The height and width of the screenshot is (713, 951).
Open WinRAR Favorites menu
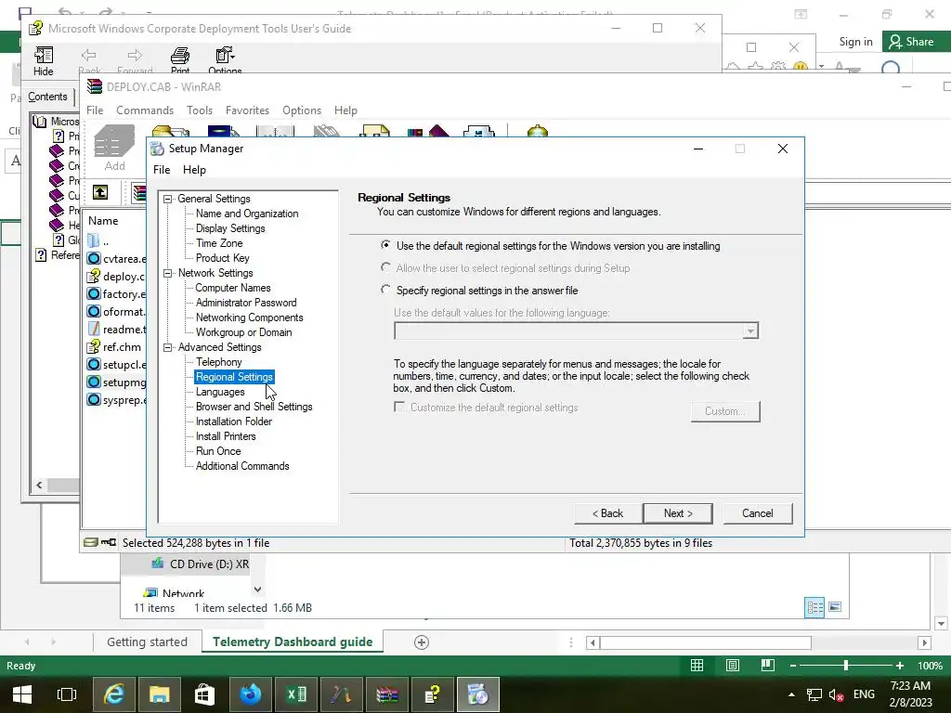coord(247,110)
